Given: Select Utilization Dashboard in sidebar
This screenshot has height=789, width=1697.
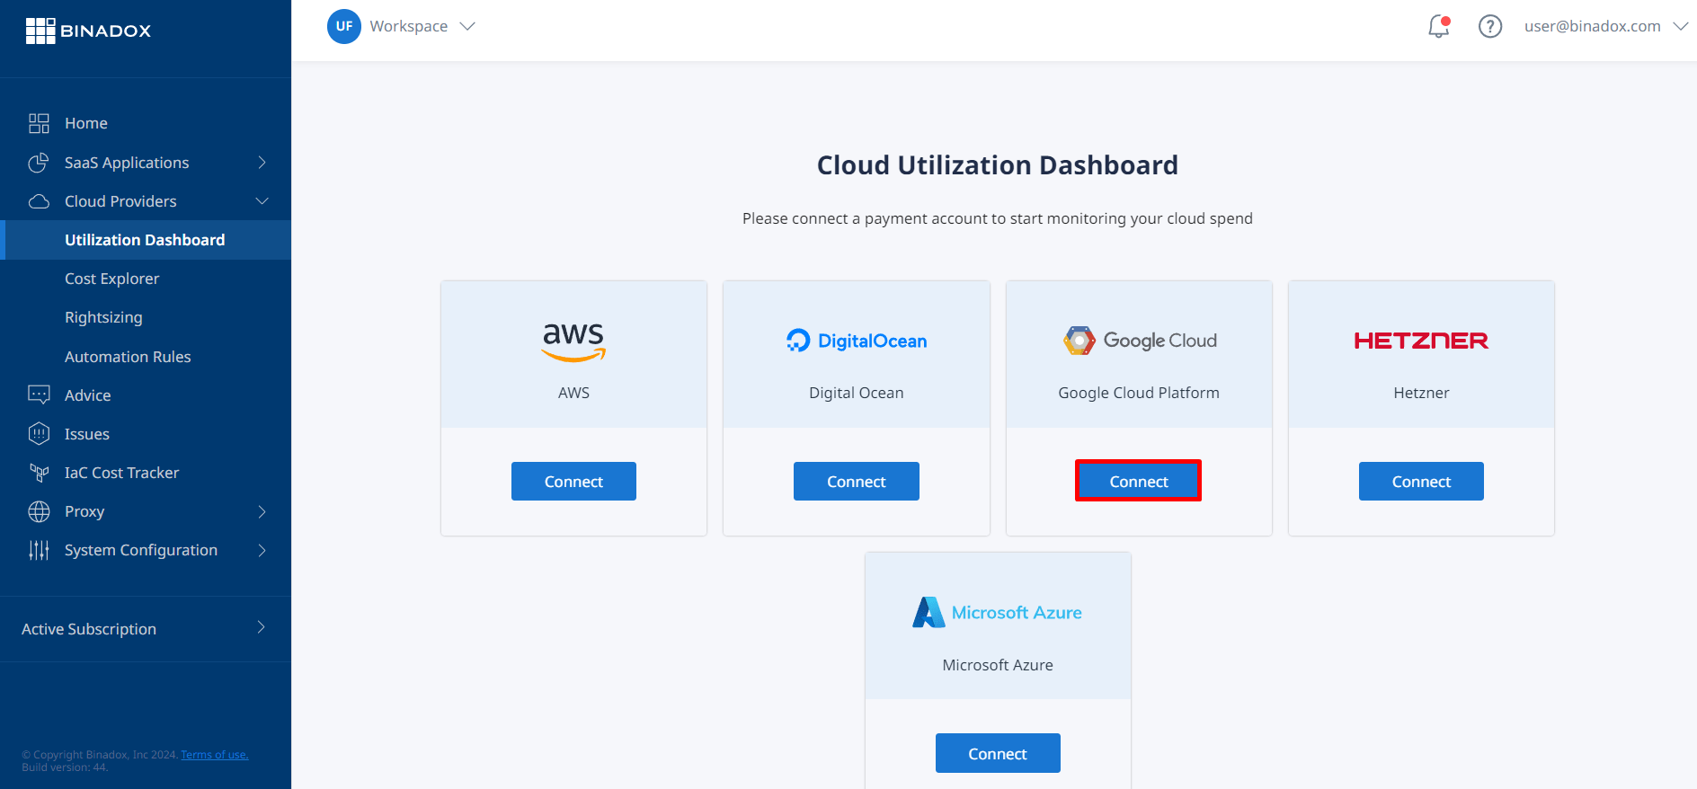Looking at the screenshot, I should 146,240.
